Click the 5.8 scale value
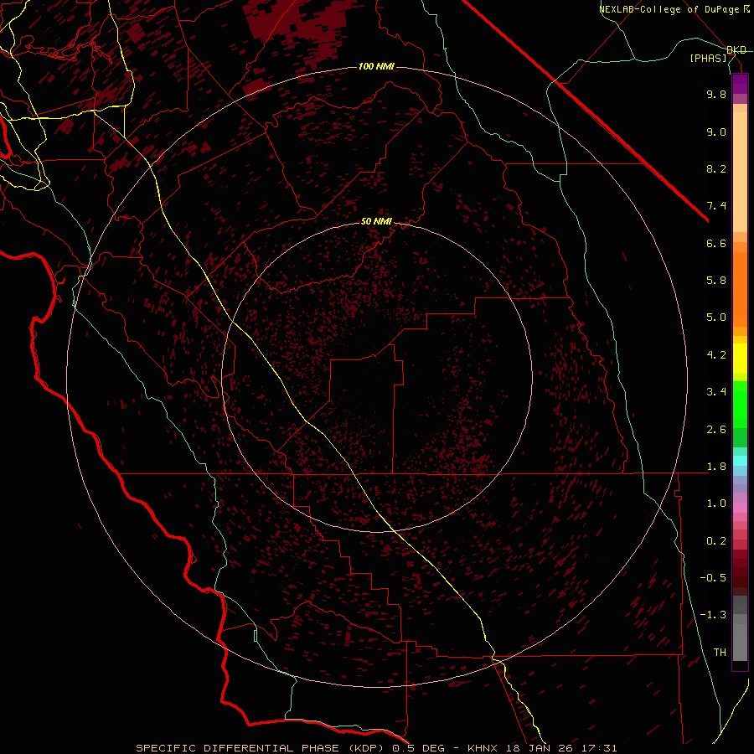 [x=716, y=281]
